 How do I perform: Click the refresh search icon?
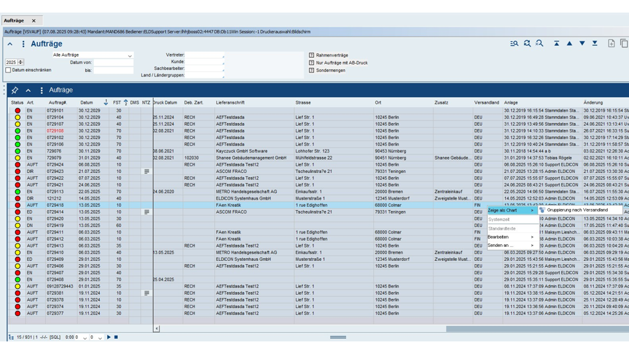527,44
